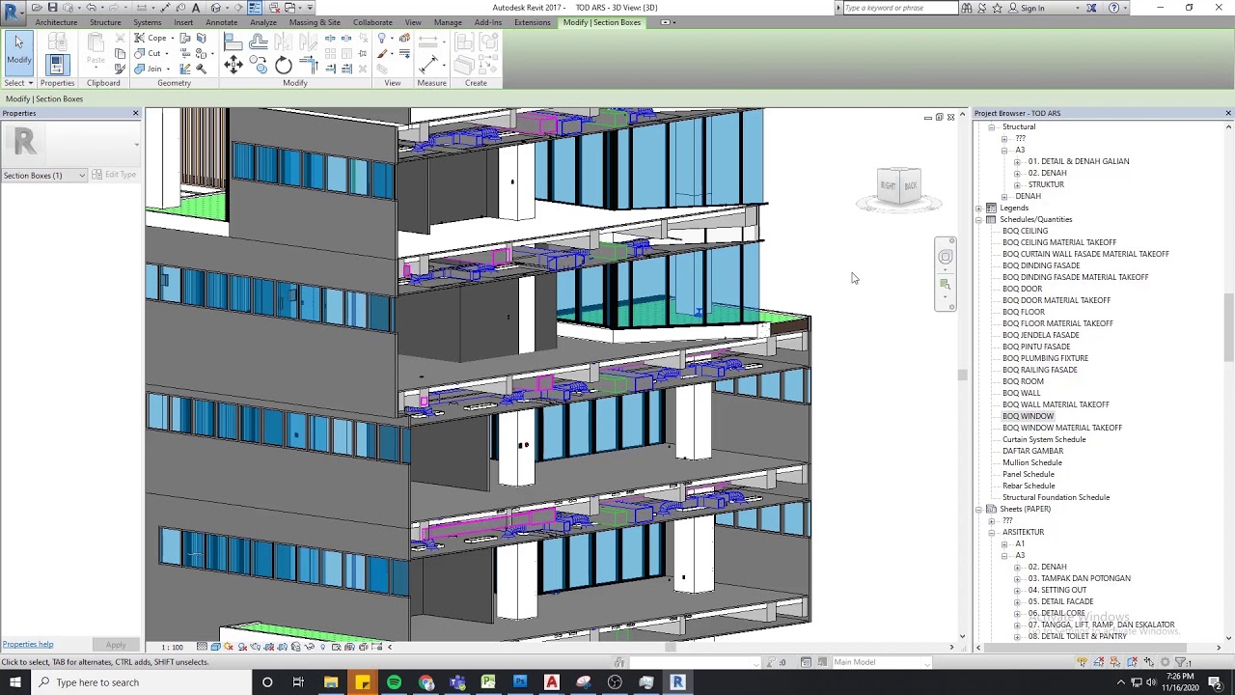Open Chrome from the taskbar

point(425,682)
